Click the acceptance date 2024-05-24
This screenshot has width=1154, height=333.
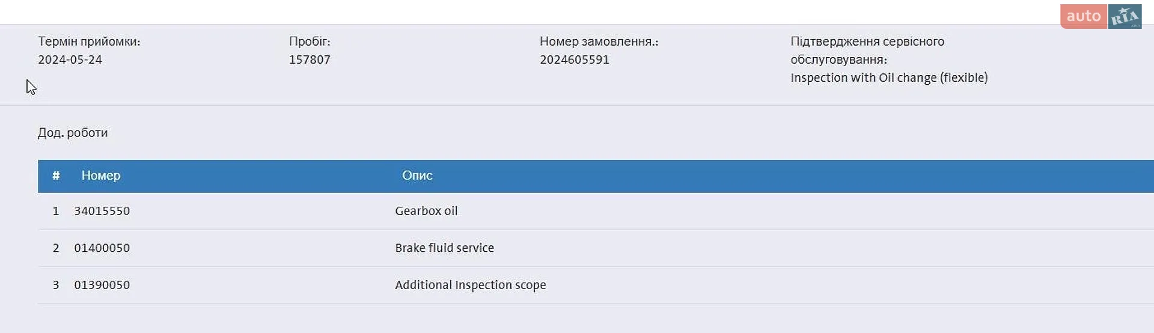tap(70, 60)
